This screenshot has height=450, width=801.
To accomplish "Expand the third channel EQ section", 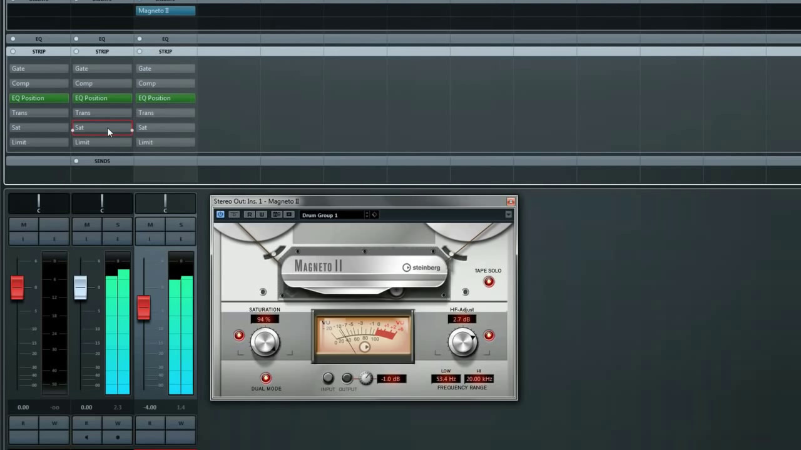I will click(165, 39).
